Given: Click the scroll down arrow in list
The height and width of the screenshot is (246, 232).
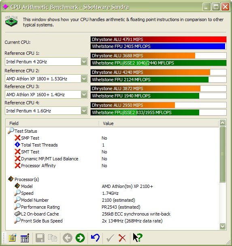Looking at the screenshot, I should click(x=222, y=226).
